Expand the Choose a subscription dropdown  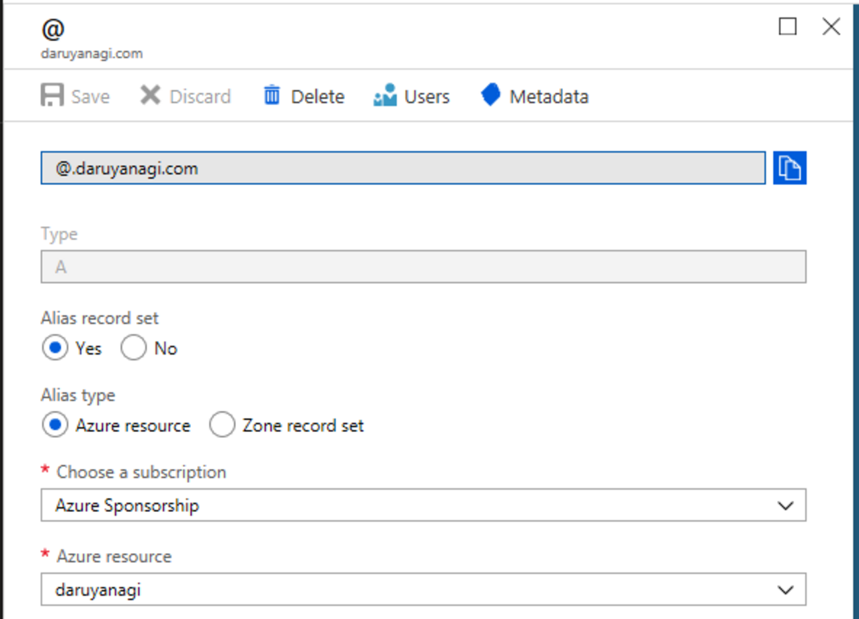(785, 505)
